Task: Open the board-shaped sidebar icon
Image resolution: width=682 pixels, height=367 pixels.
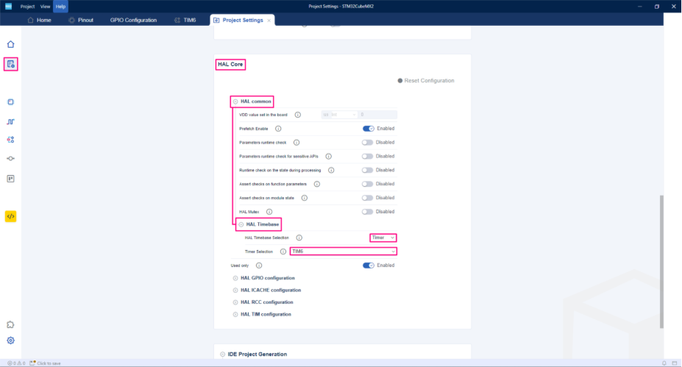Action: point(10,179)
